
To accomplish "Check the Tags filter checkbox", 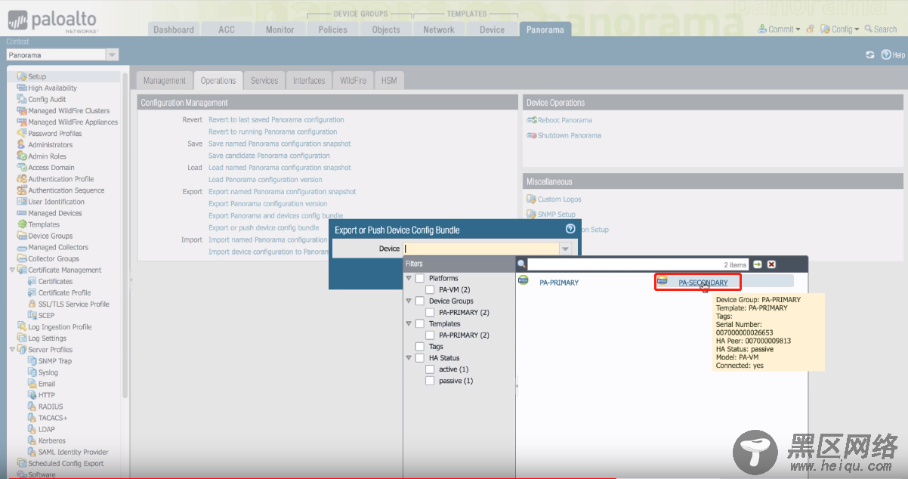I will tap(420, 347).
